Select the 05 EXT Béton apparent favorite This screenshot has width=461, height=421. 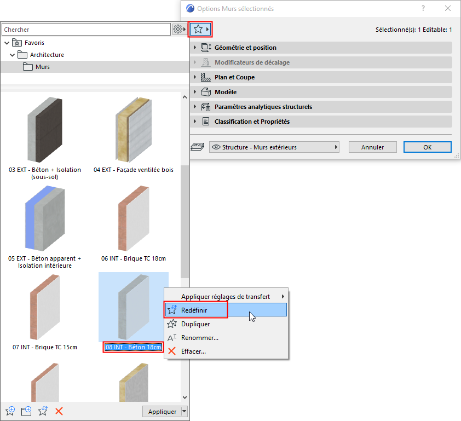point(44,217)
